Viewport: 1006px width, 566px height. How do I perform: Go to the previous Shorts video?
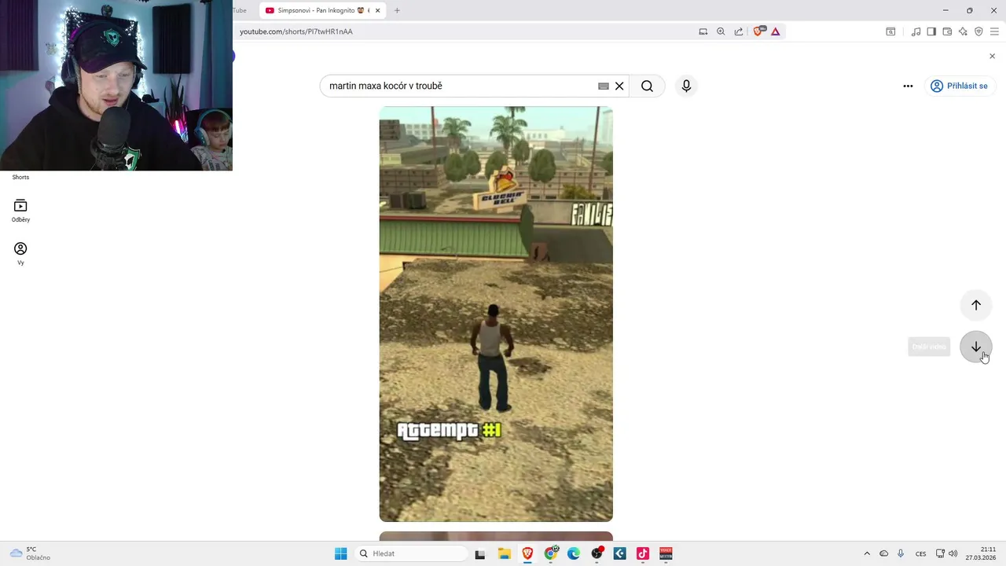point(976,305)
